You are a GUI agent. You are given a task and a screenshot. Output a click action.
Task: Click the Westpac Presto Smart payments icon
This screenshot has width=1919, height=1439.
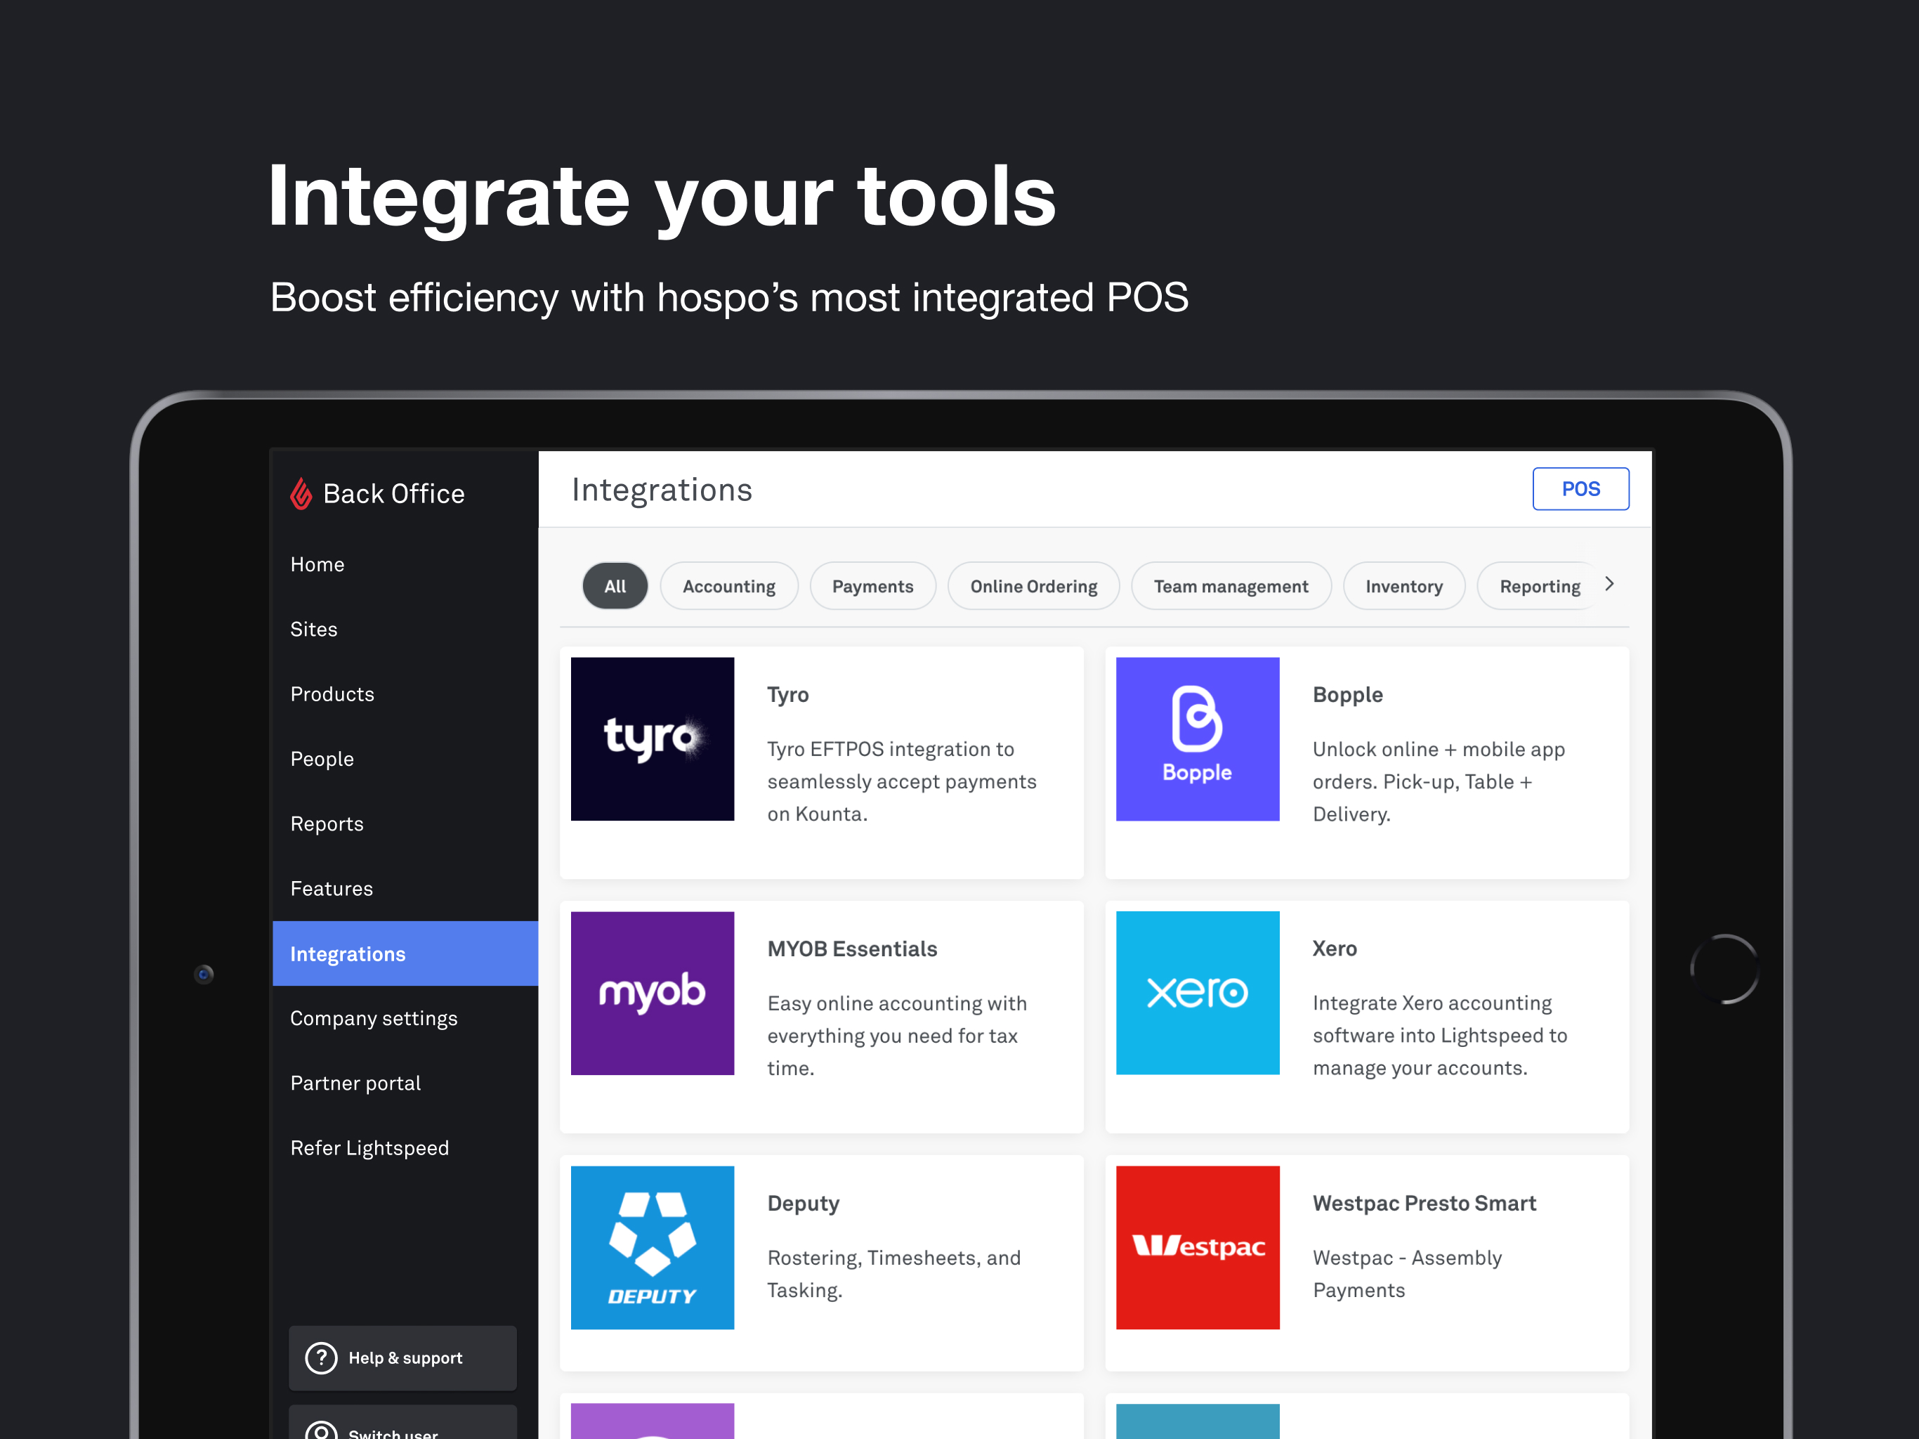[x=1197, y=1247]
